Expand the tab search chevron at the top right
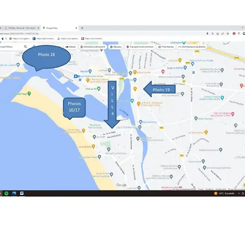Image resolution: width=245 pixels, height=245 pixels. (242, 28)
